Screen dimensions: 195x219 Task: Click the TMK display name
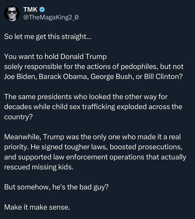coord(30,10)
